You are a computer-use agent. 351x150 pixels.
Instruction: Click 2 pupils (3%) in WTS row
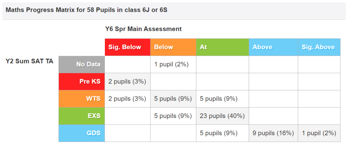pos(127,99)
